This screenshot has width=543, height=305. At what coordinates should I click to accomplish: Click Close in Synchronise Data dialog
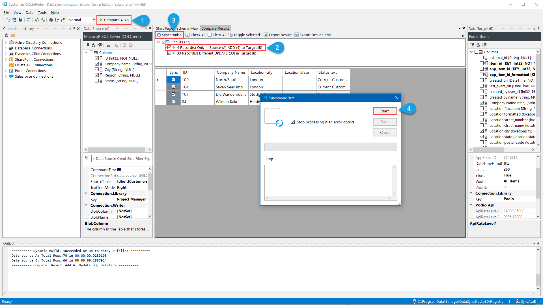pyautogui.click(x=385, y=132)
